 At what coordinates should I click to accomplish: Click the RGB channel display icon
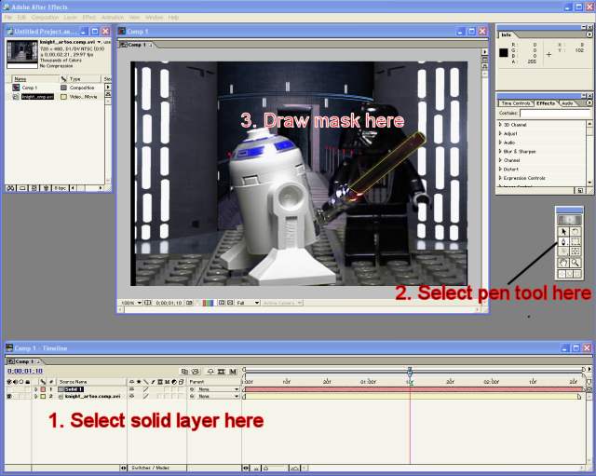point(208,303)
